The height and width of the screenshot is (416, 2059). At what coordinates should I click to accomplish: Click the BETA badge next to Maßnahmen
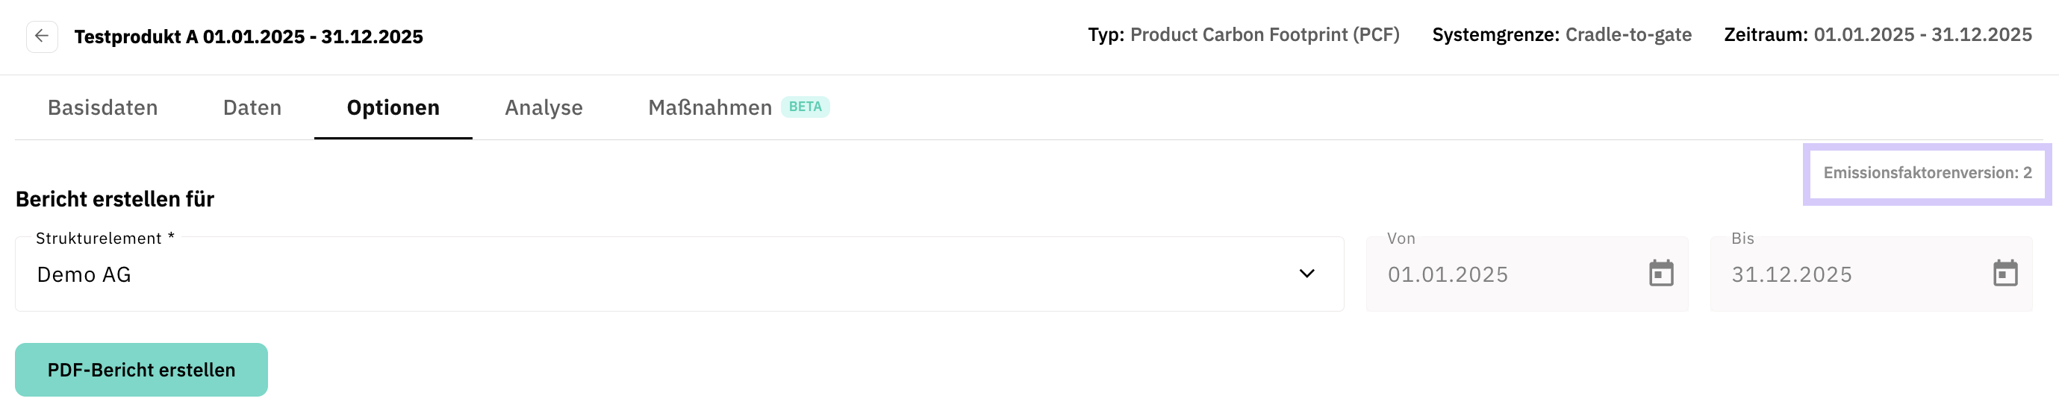805,107
